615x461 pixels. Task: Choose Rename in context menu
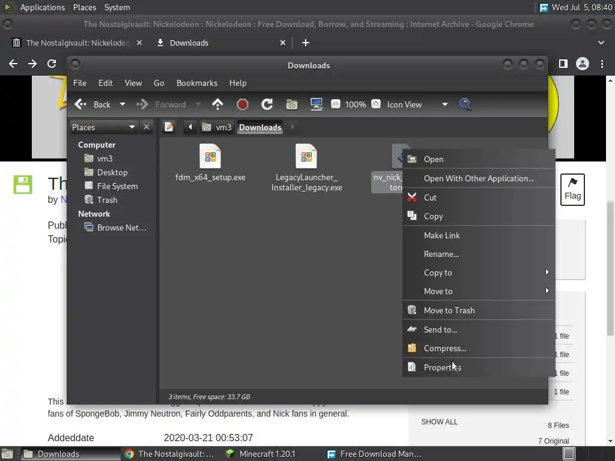(479, 254)
